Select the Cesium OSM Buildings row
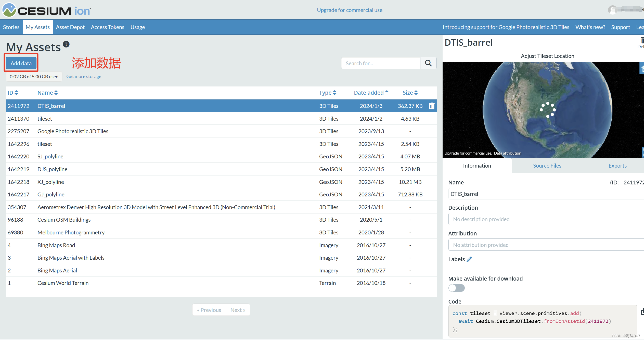Image resolution: width=644 pixels, height=340 pixels. [221, 220]
